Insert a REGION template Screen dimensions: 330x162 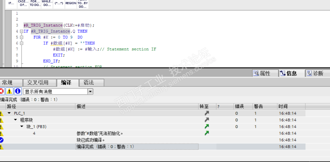[71, 4]
